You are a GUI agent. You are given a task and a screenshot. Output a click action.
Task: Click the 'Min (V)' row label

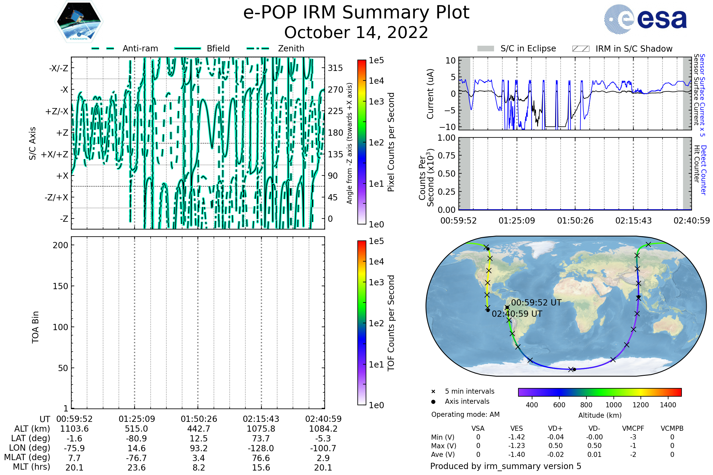pyautogui.click(x=443, y=437)
